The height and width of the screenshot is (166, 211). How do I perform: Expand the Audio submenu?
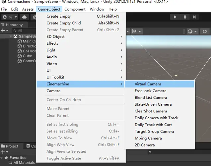coord(81,57)
